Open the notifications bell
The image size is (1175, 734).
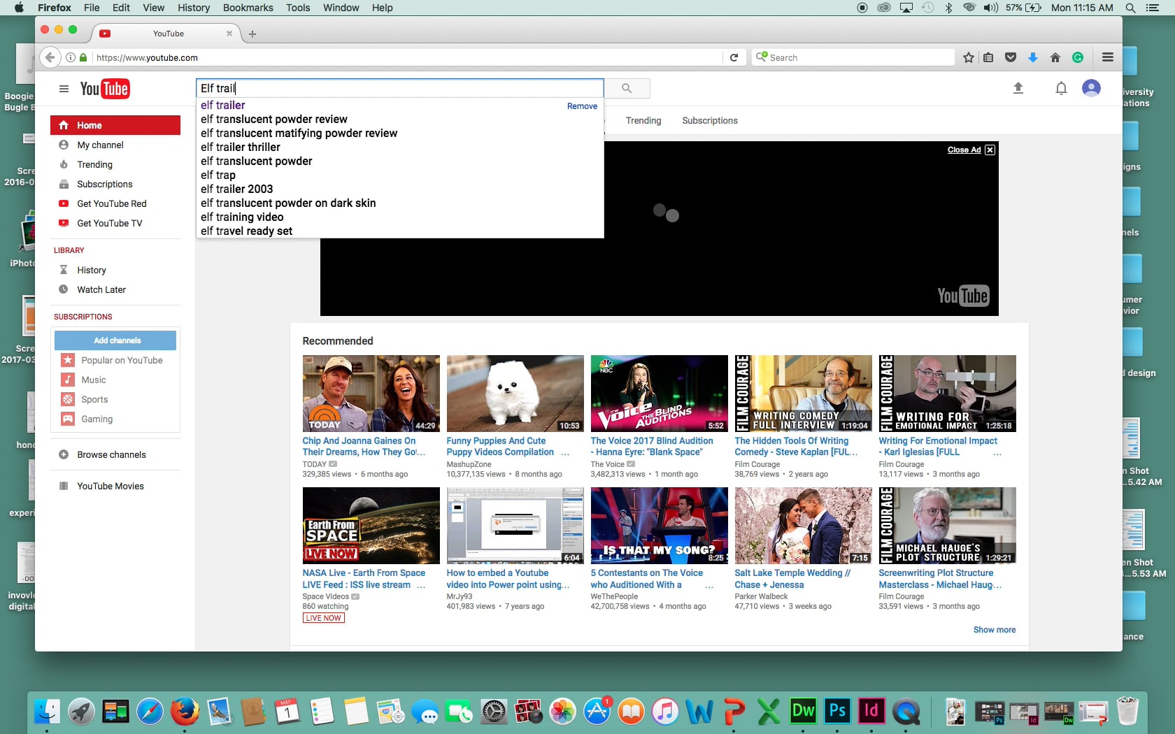click(1061, 88)
